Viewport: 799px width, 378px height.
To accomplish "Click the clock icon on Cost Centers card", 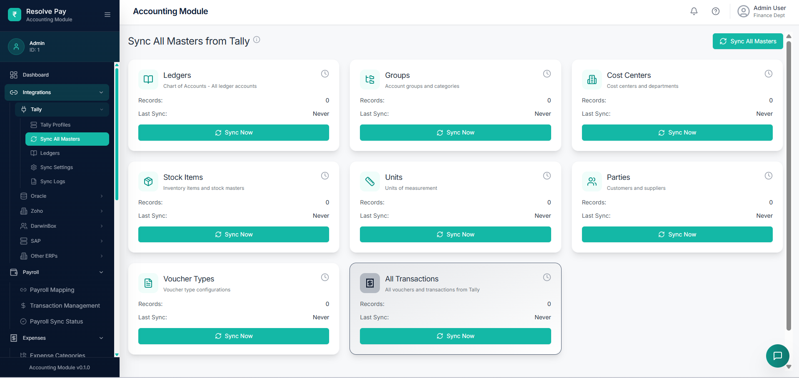I will coord(769,74).
